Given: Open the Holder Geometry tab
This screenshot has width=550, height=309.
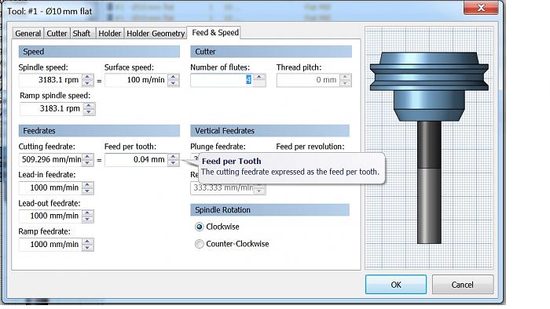Looking at the screenshot, I should tap(156, 33).
